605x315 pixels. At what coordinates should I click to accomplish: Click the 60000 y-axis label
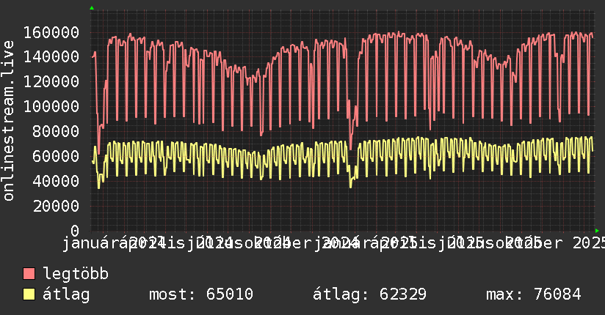57,156
